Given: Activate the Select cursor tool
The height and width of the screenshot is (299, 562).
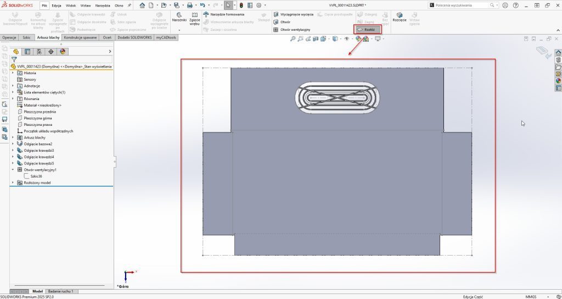Looking at the screenshot, I should click(x=228, y=5).
